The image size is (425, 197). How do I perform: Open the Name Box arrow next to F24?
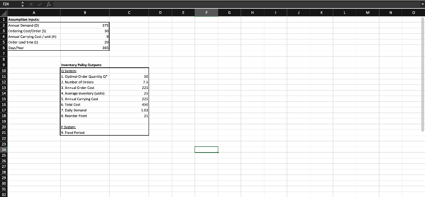tap(23, 4)
